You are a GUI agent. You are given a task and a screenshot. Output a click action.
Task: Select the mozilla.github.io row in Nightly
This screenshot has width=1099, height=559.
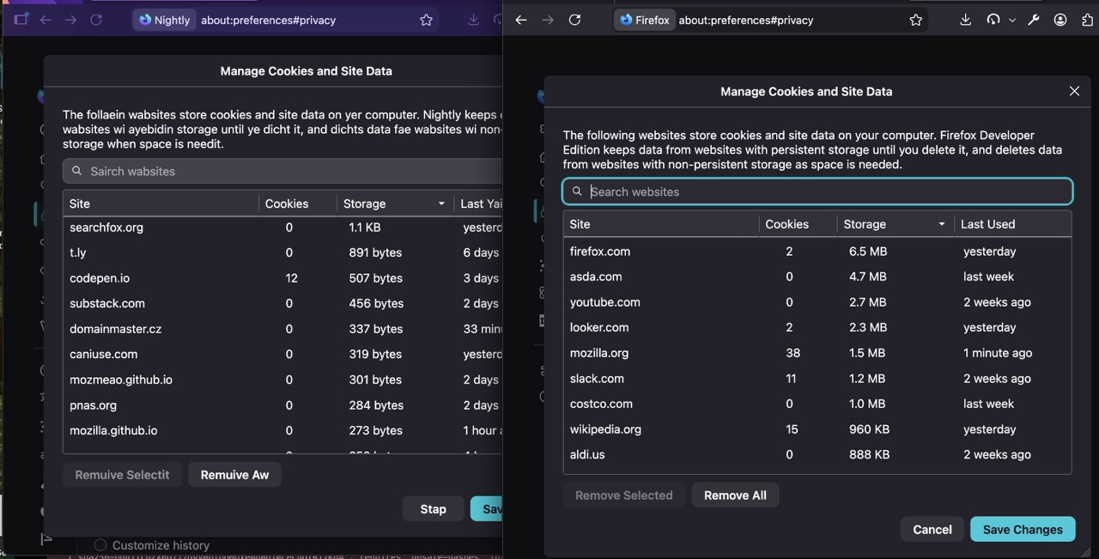click(282, 430)
